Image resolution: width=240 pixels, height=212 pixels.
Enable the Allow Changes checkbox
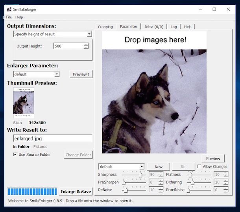pos(199,166)
